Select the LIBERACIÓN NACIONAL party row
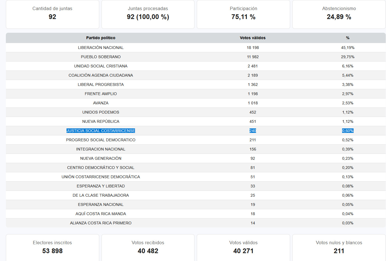This screenshot has width=386, height=261. coord(101,48)
